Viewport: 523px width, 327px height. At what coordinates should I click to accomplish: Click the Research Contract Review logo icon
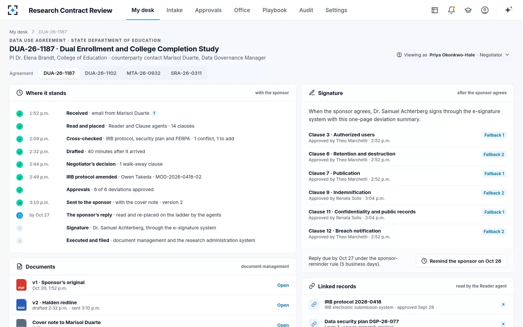tap(13, 10)
